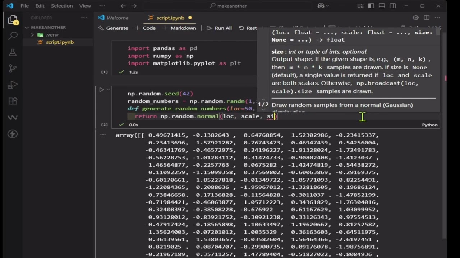Open the Search view in activity bar
This screenshot has width=460, height=258.
point(13,35)
